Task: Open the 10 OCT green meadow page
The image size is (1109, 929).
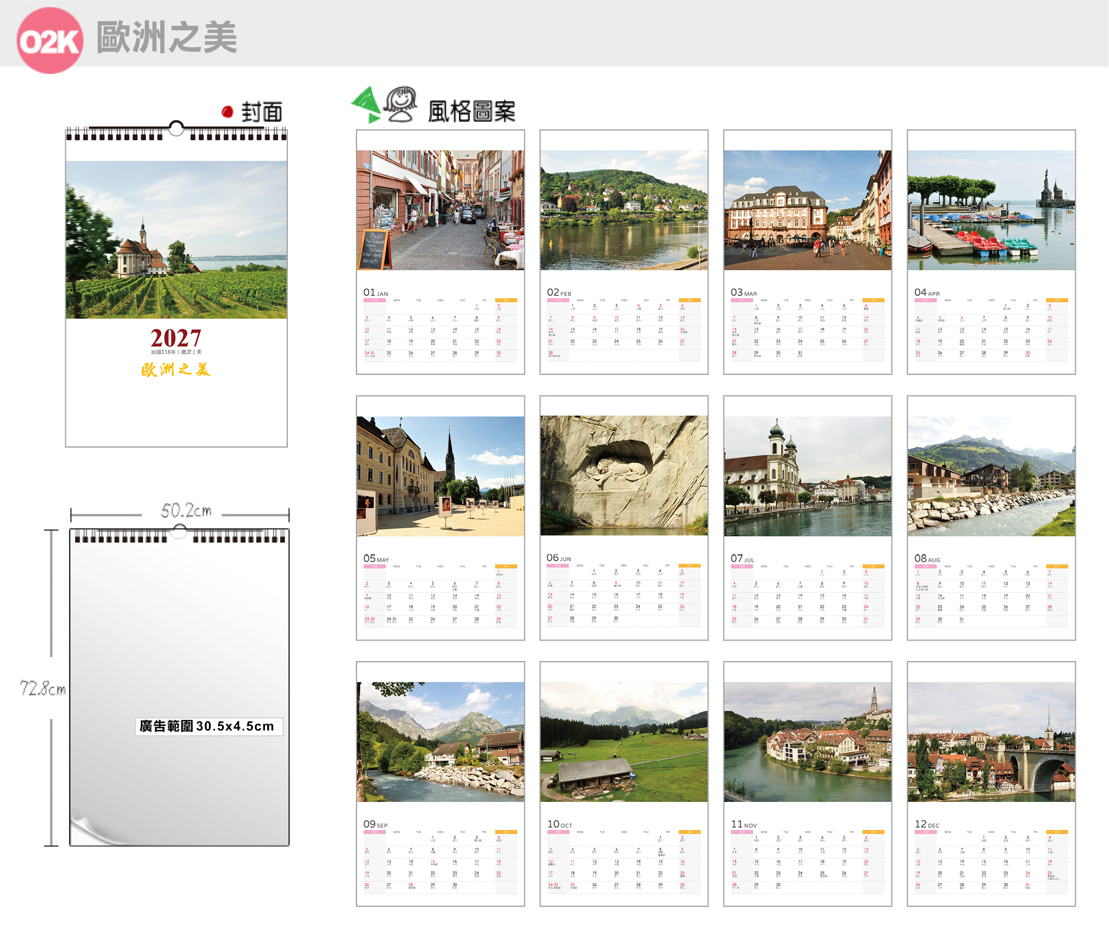Action: (624, 784)
